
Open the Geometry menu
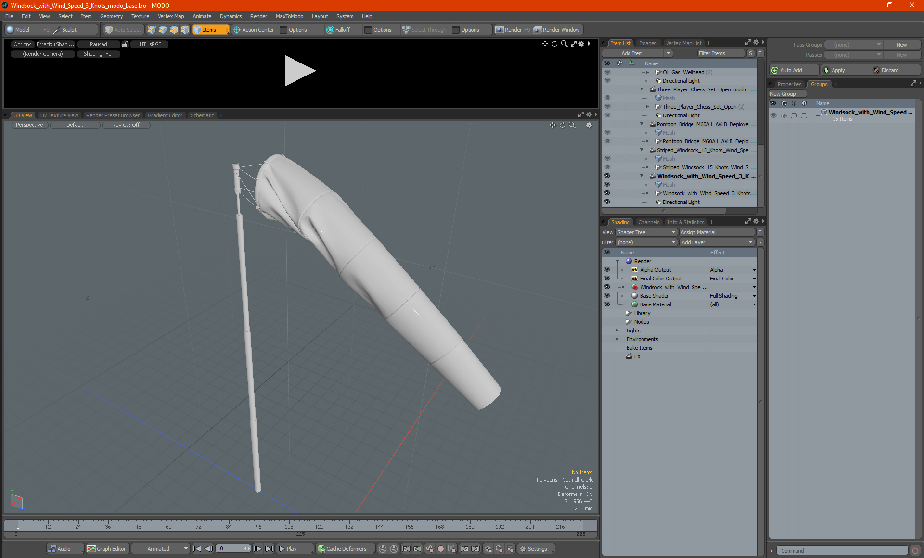click(111, 16)
